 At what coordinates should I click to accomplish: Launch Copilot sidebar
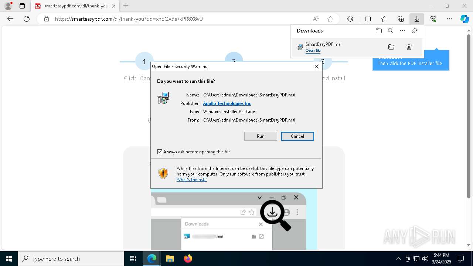click(465, 19)
